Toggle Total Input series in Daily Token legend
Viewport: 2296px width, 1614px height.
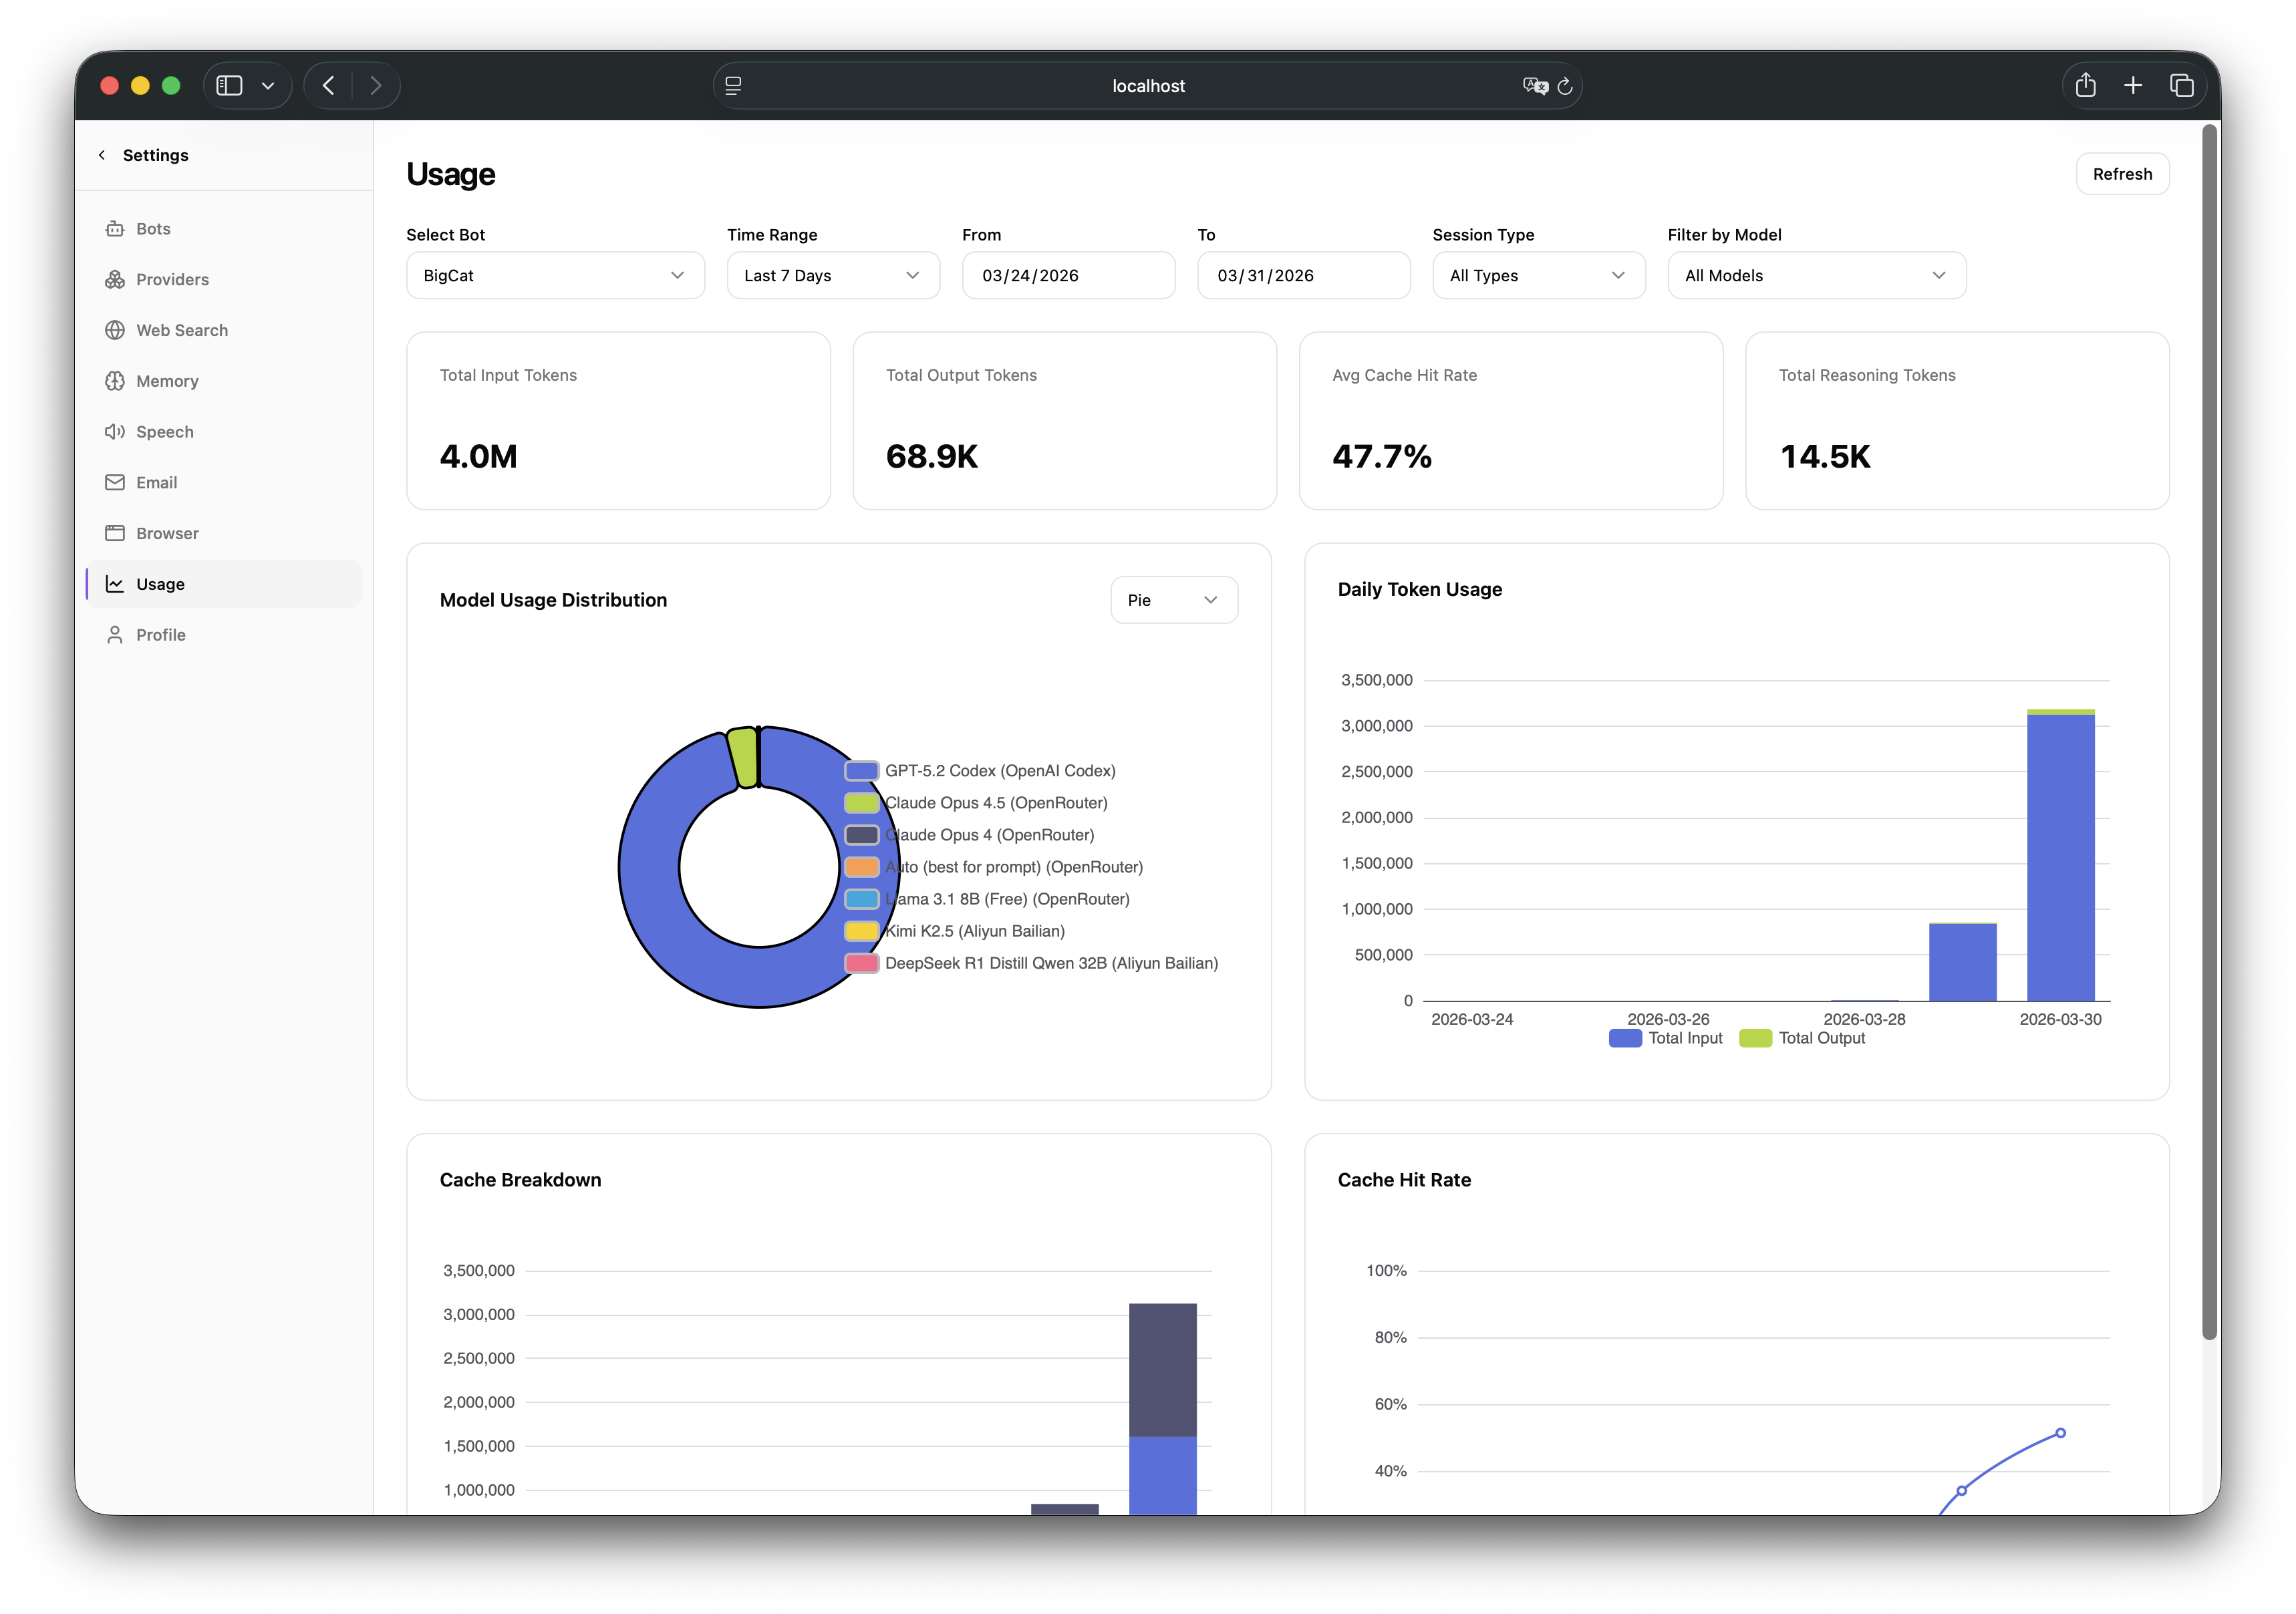point(1666,1038)
